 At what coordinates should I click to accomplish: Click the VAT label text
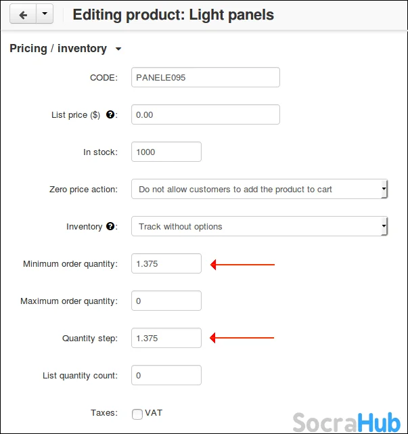pyautogui.click(x=154, y=413)
